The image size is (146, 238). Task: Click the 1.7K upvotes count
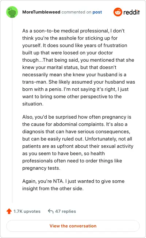pos(27,211)
